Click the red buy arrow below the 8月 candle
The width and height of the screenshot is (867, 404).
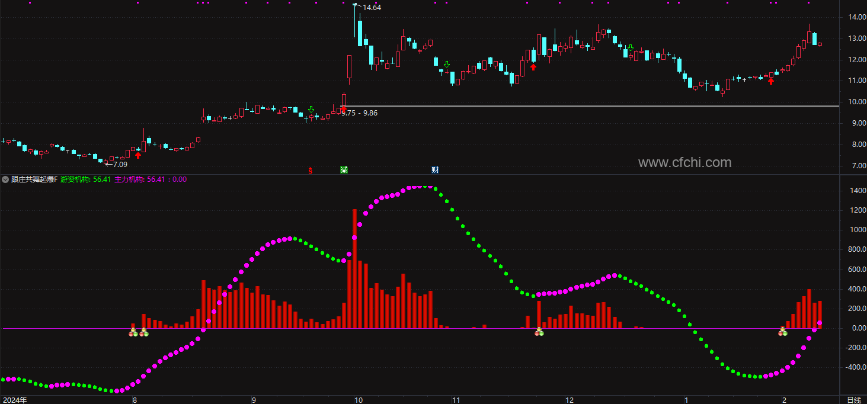coord(138,155)
